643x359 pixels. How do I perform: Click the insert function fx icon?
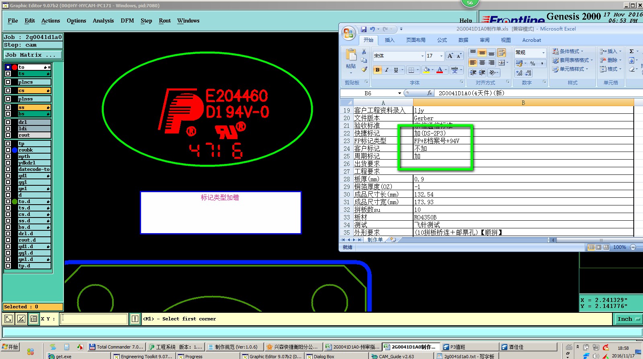pyautogui.click(x=430, y=93)
